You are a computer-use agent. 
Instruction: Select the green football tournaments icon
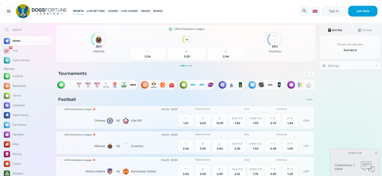pos(61,85)
